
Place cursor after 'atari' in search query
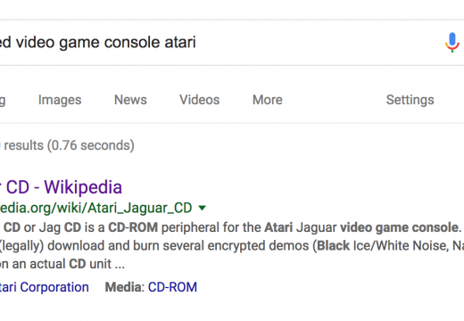pos(196,42)
